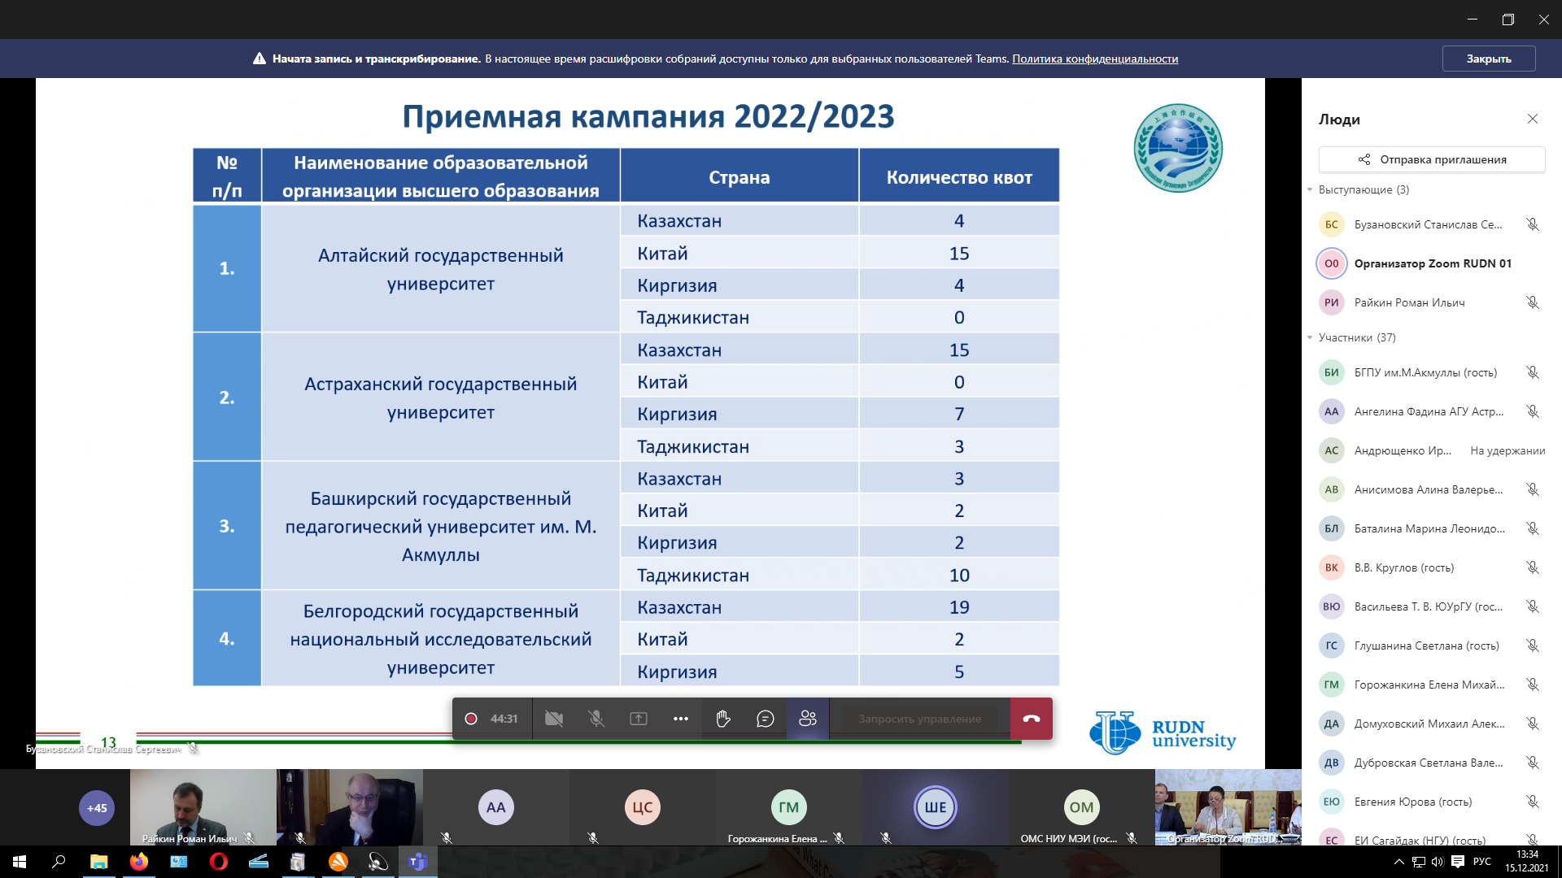Open Windows taskbar search
This screenshot has width=1562, height=878.
[59, 862]
